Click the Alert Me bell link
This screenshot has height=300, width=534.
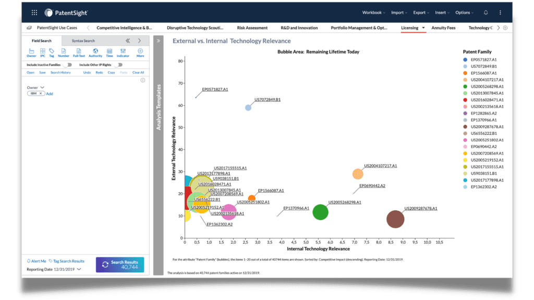[x=37, y=261]
